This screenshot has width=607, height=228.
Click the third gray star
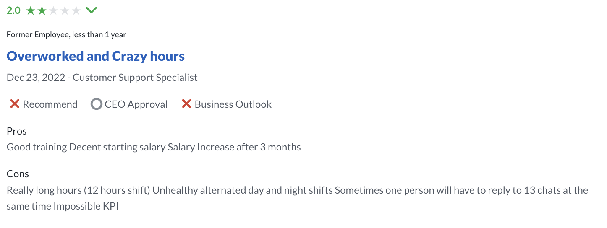[x=53, y=10]
